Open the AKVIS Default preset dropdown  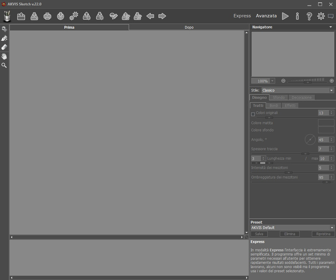(x=292, y=227)
